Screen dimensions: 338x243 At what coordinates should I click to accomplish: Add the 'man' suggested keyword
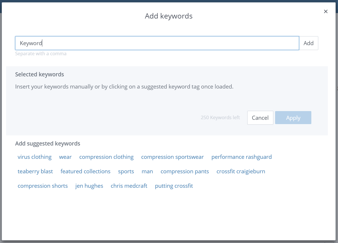pos(147,171)
